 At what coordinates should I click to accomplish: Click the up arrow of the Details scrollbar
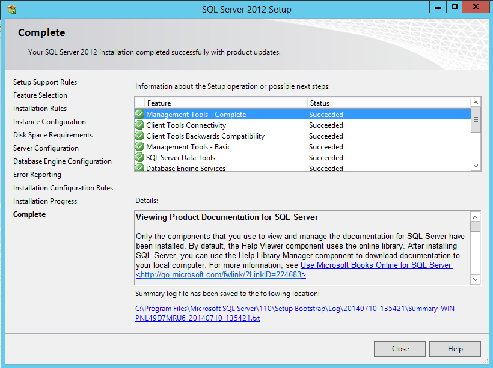476,217
